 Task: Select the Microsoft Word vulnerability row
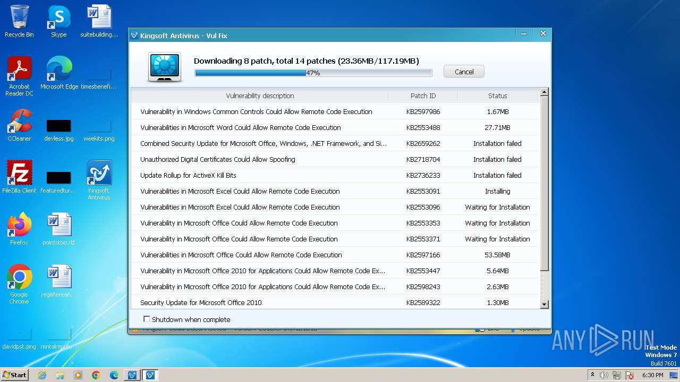pyautogui.click(x=335, y=127)
